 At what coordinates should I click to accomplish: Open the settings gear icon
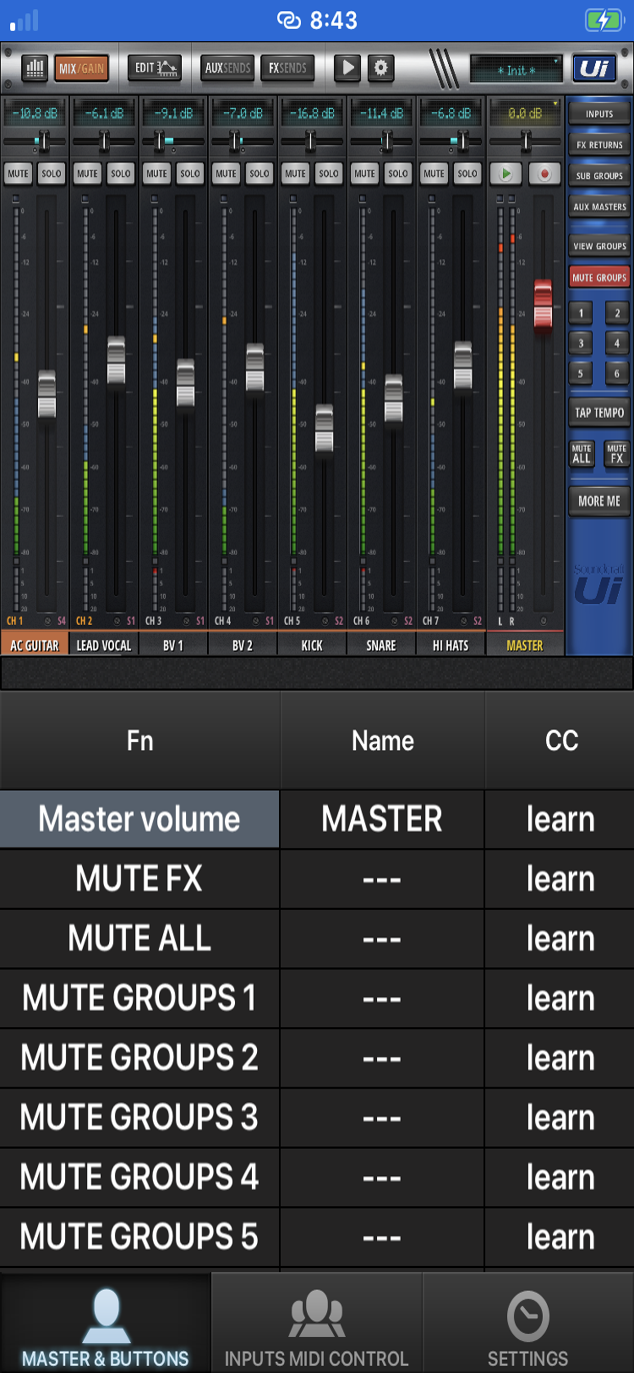380,68
